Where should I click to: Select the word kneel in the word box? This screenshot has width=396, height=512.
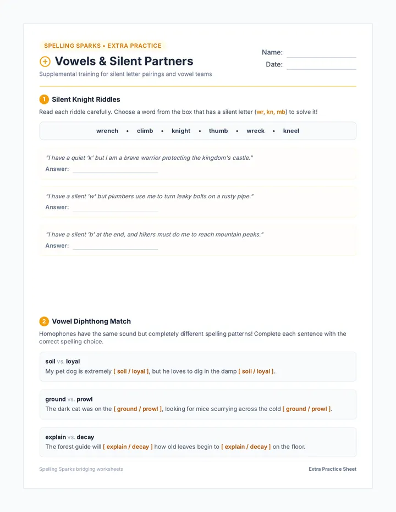pos(291,131)
